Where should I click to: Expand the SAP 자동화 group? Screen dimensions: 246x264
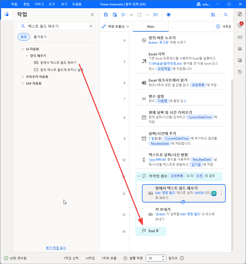(x=23, y=83)
